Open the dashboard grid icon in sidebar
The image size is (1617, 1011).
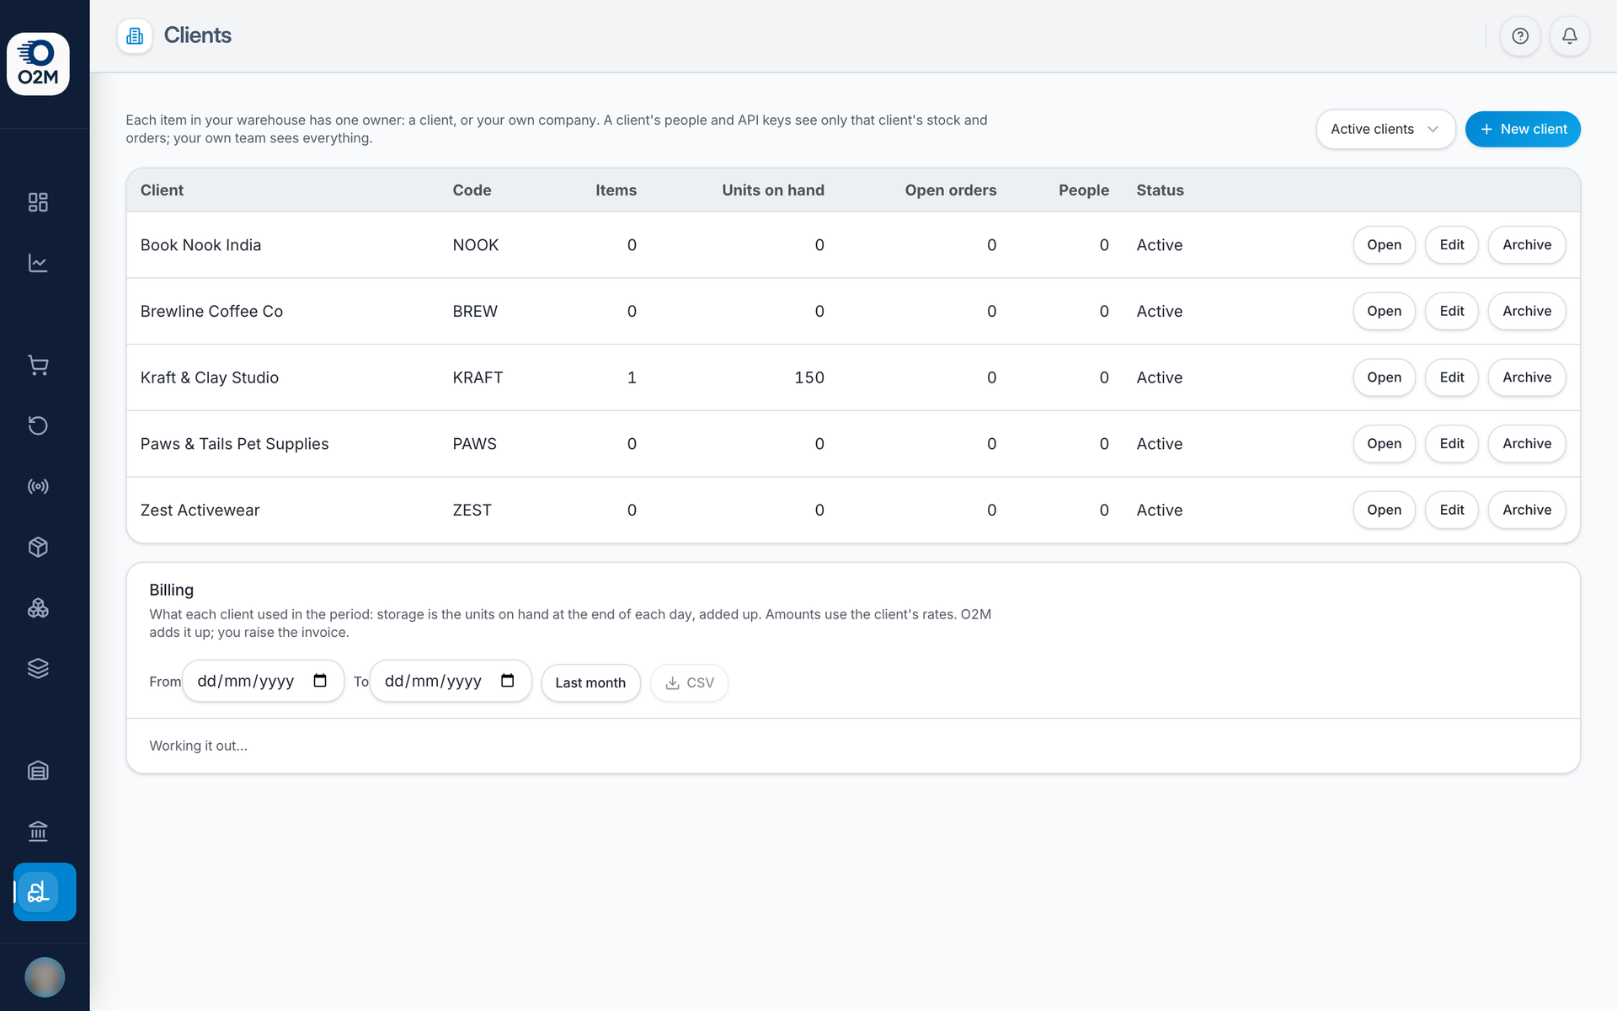pyautogui.click(x=38, y=202)
